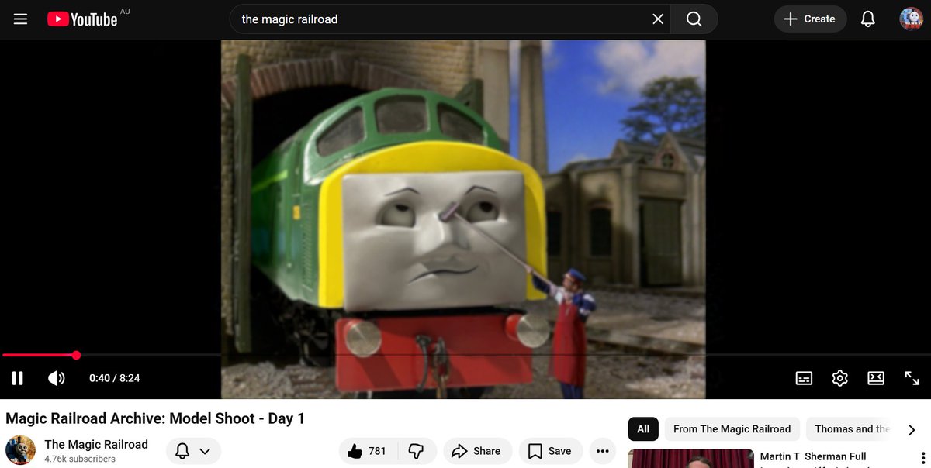Open 'Martin T Sherman Full' video title
Screen dimensions: 931x468
pos(813,456)
